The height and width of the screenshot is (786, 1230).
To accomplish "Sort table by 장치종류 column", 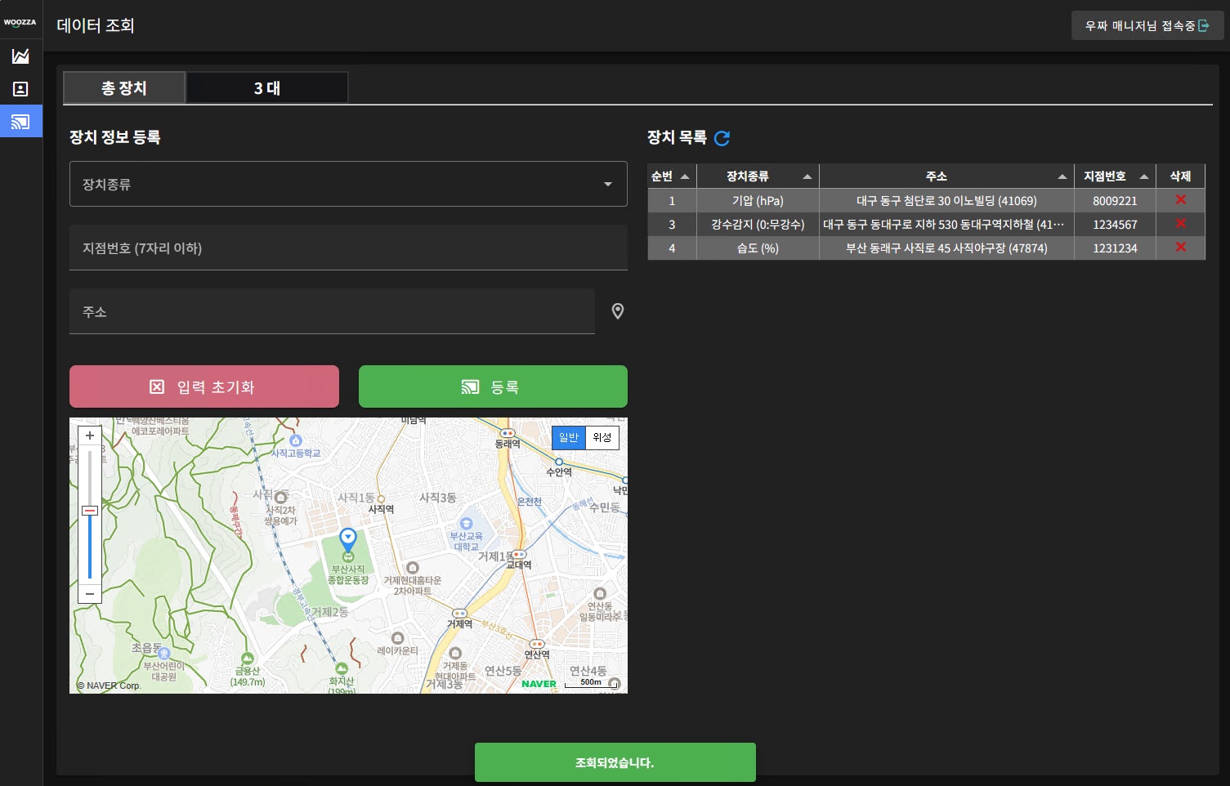I will [758, 176].
